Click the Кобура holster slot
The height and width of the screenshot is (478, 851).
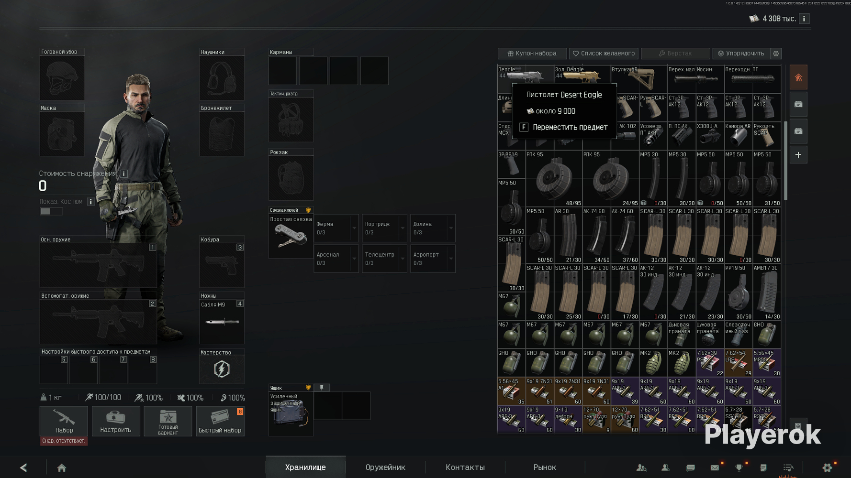tap(222, 265)
